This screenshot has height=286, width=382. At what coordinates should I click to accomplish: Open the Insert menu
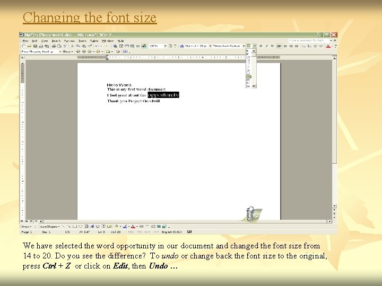pyautogui.click(x=56, y=41)
